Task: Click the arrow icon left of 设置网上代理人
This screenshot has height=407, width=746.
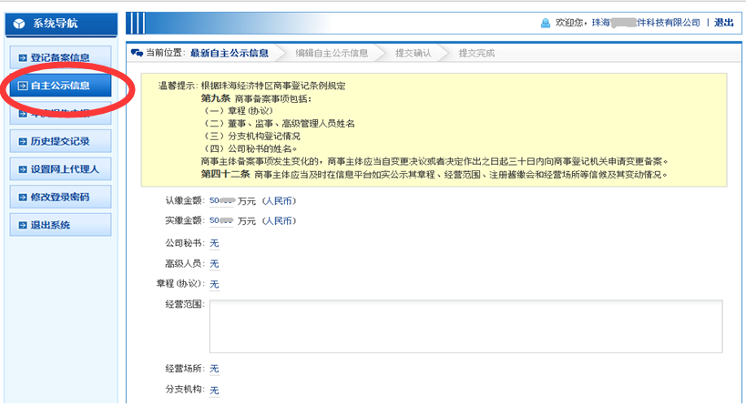Action: [23, 169]
